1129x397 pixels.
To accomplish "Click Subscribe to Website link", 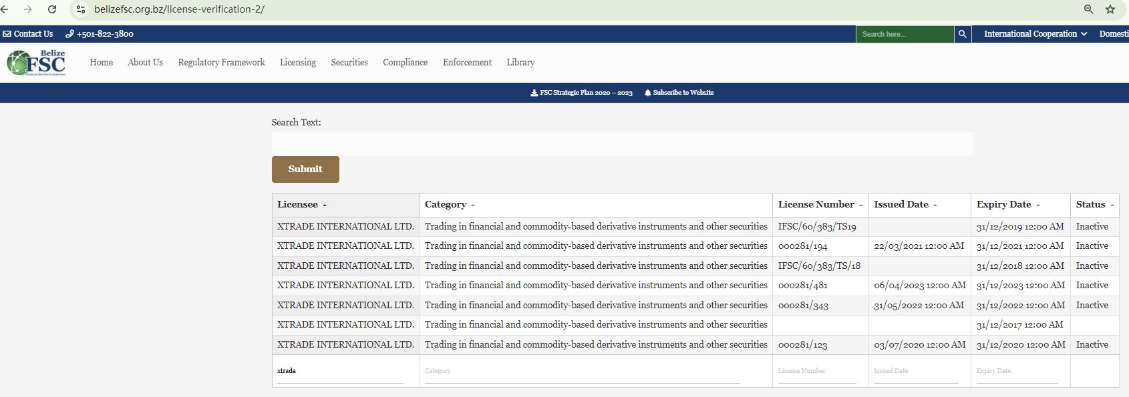I will coord(679,93).
